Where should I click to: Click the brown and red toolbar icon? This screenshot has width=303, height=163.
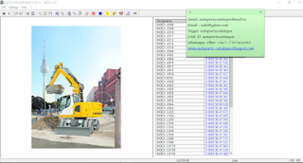pos(121,14)
